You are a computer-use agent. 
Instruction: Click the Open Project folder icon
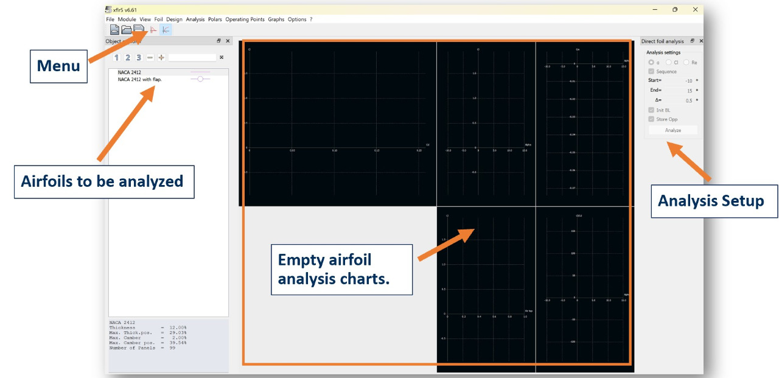(x=127, y=29)
